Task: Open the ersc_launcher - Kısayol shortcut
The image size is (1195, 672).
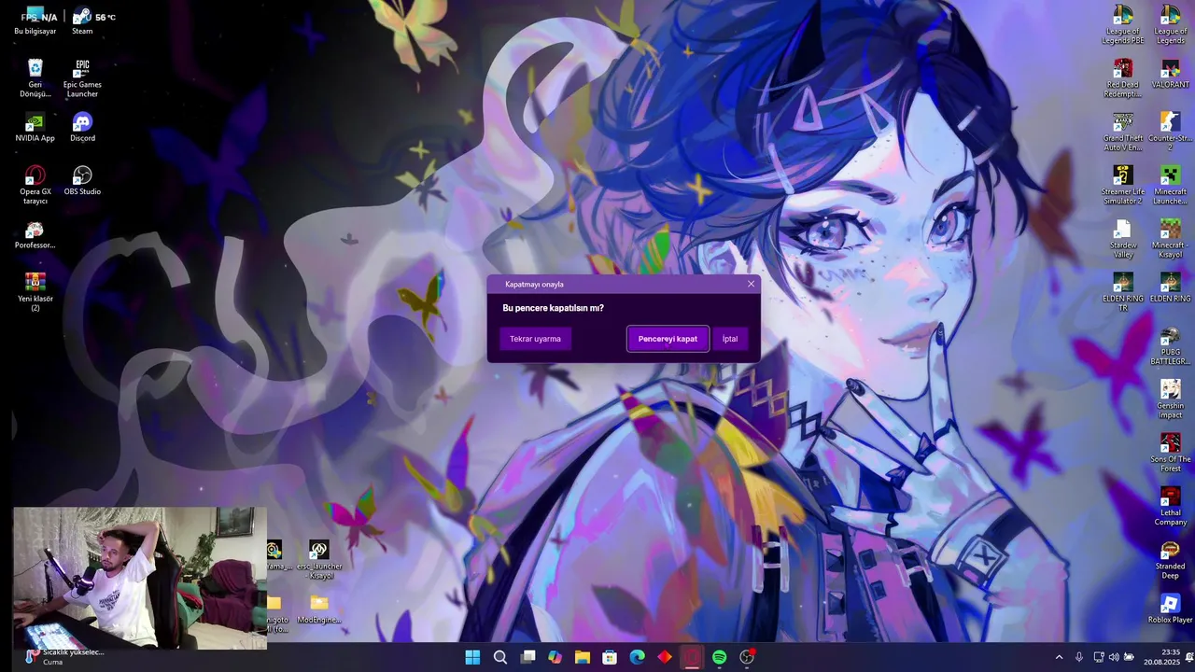Action: 319,560
